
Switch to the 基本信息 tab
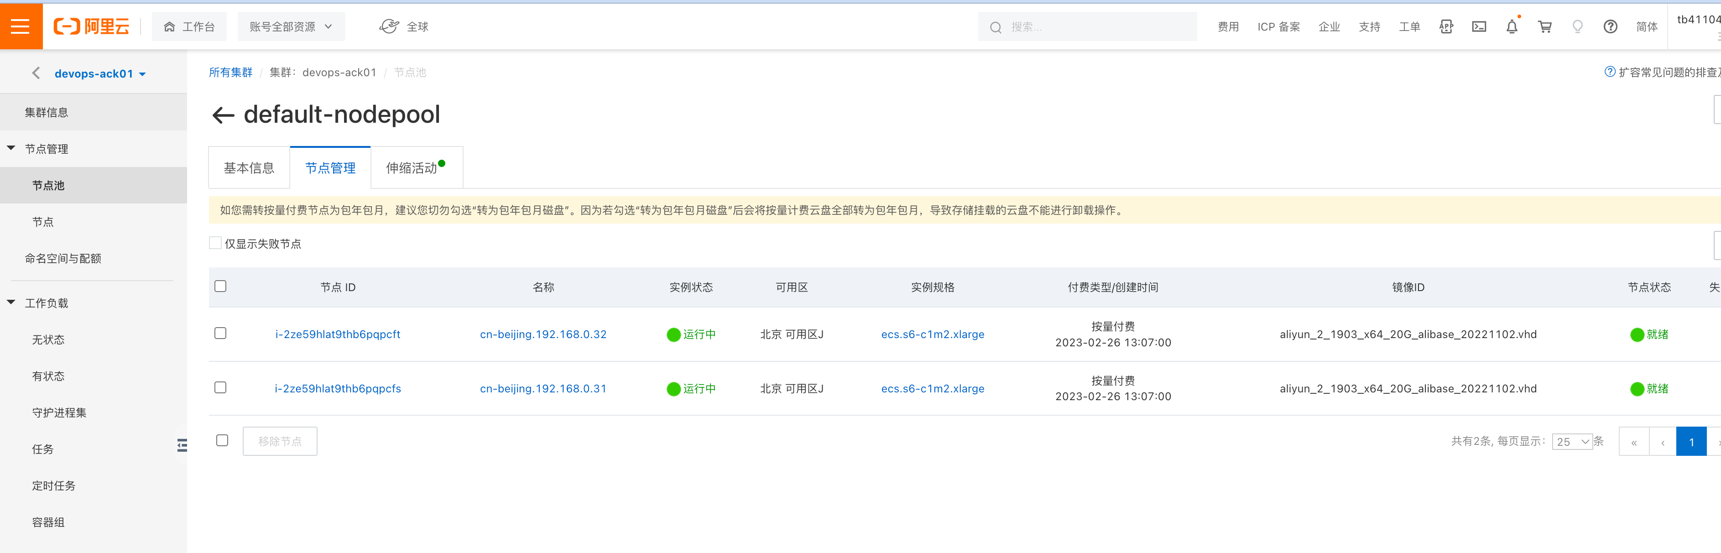click(249, 168)
